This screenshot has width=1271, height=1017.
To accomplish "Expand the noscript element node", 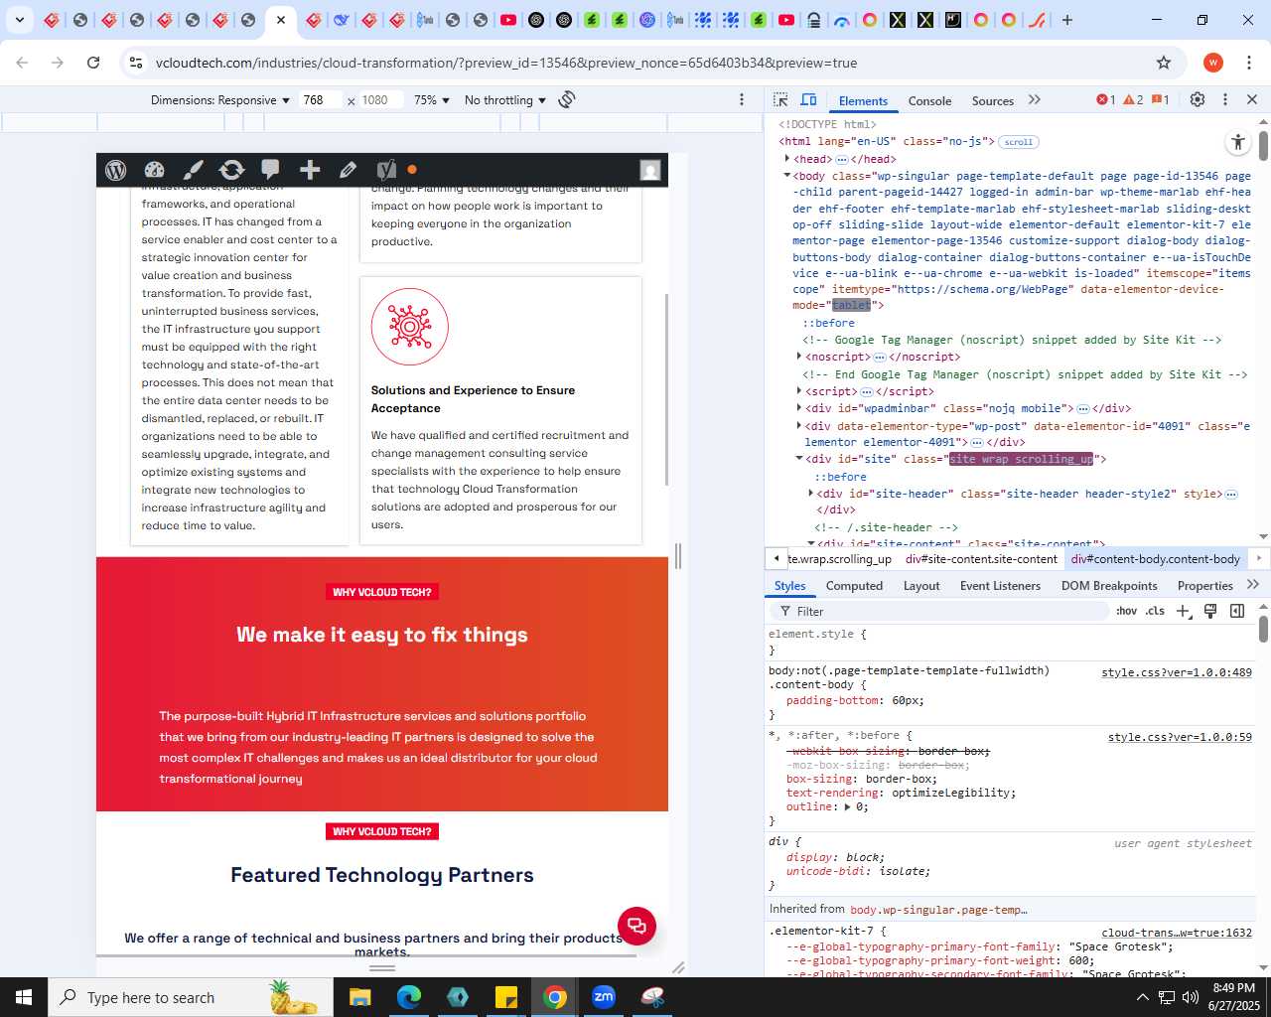I will tap(799, 357).
